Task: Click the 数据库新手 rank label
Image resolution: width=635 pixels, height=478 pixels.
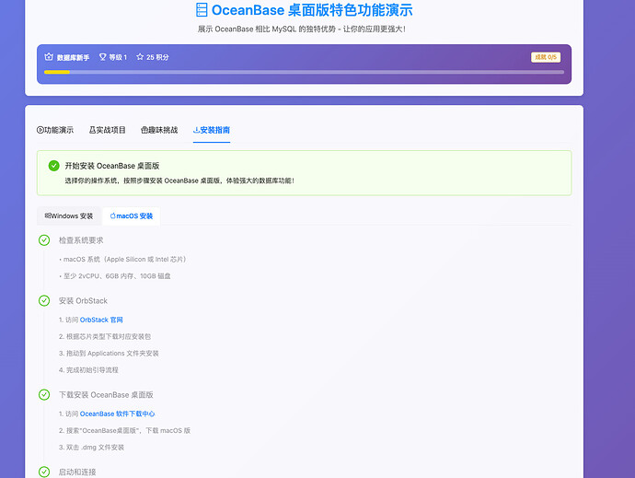Action: 73,58
